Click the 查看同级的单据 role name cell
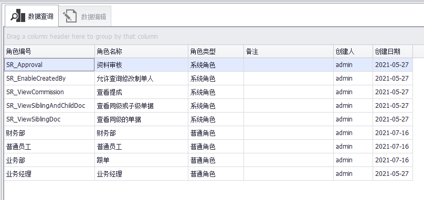 click(142, 119)
